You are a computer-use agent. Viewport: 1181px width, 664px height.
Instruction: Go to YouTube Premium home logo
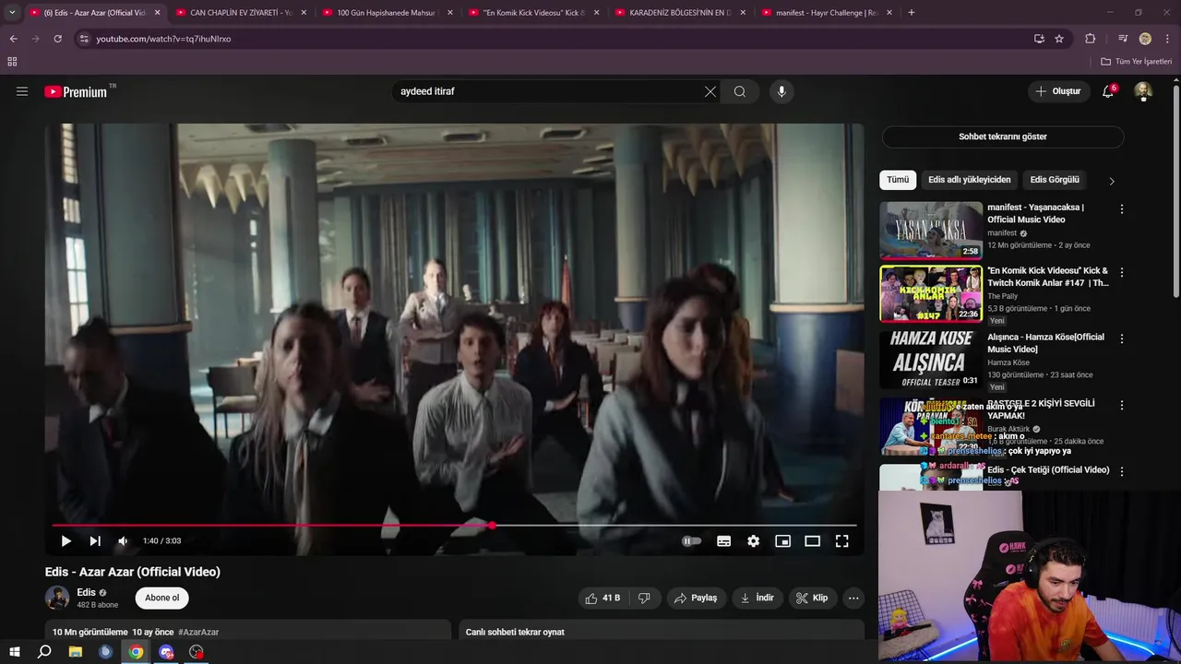point(76,91)
